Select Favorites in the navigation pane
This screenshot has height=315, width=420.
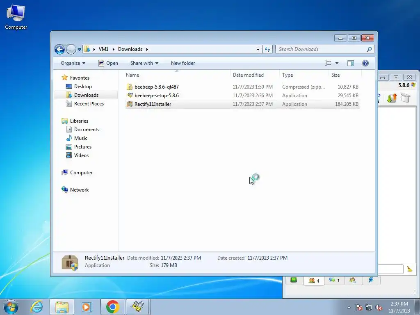tap(80, 78)
